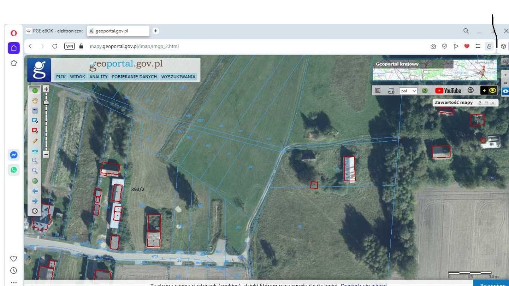Toggle the VPN badge in address bar
Image resolution: width=509 pixels, height=286 pixels.
(69, 46)
